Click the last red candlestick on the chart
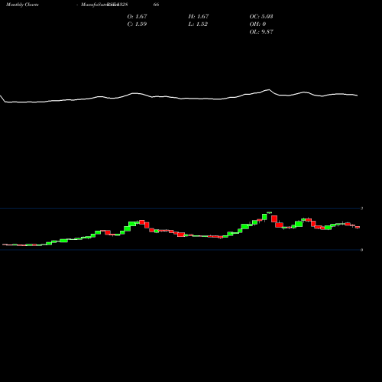This screenshot has height=382, width=382. (x=358, y=227)
